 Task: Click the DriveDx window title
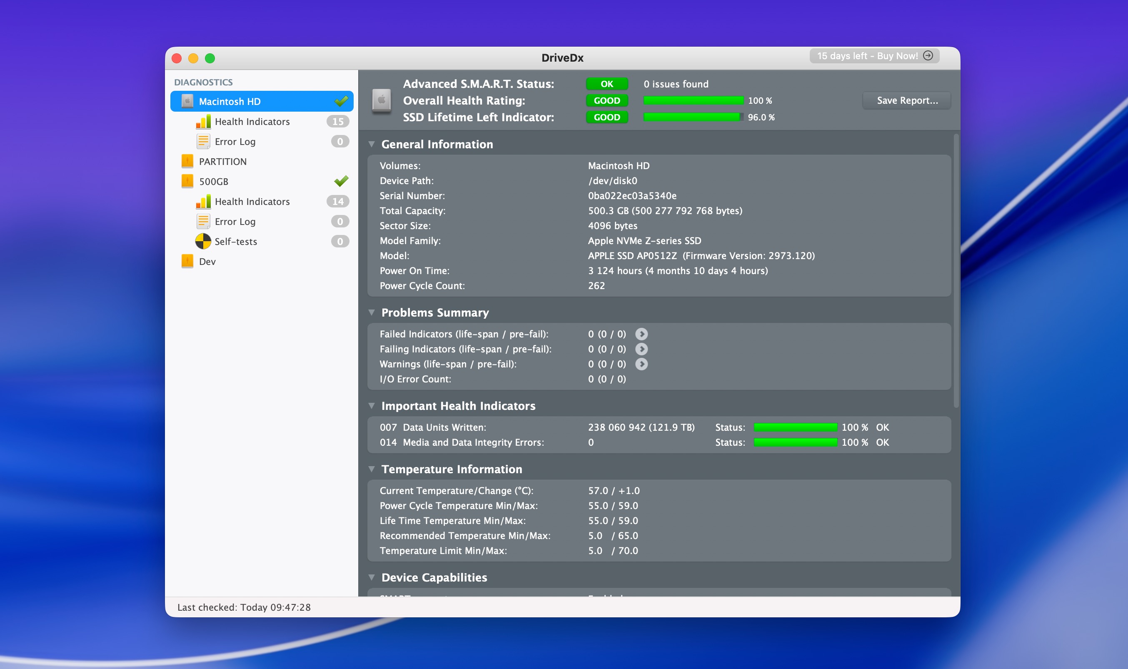tap(562, 58)
